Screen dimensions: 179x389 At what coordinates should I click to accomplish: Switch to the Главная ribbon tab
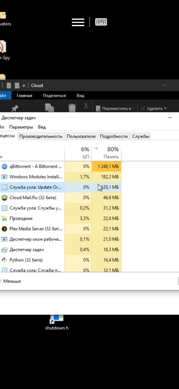(24, 95)
